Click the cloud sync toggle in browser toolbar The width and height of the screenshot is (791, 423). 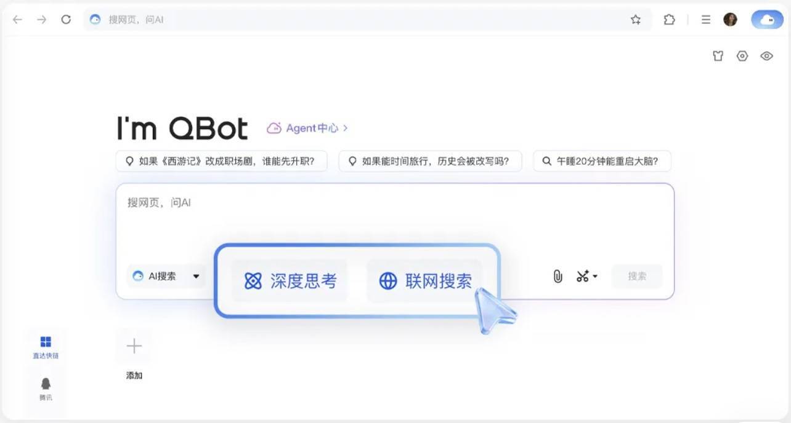click(x=766, y=19)
